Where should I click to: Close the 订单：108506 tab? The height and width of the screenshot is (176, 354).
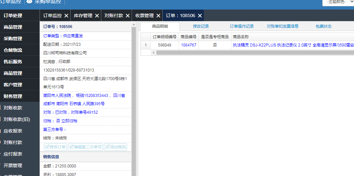pyautogui.click(x=200, y=15)
